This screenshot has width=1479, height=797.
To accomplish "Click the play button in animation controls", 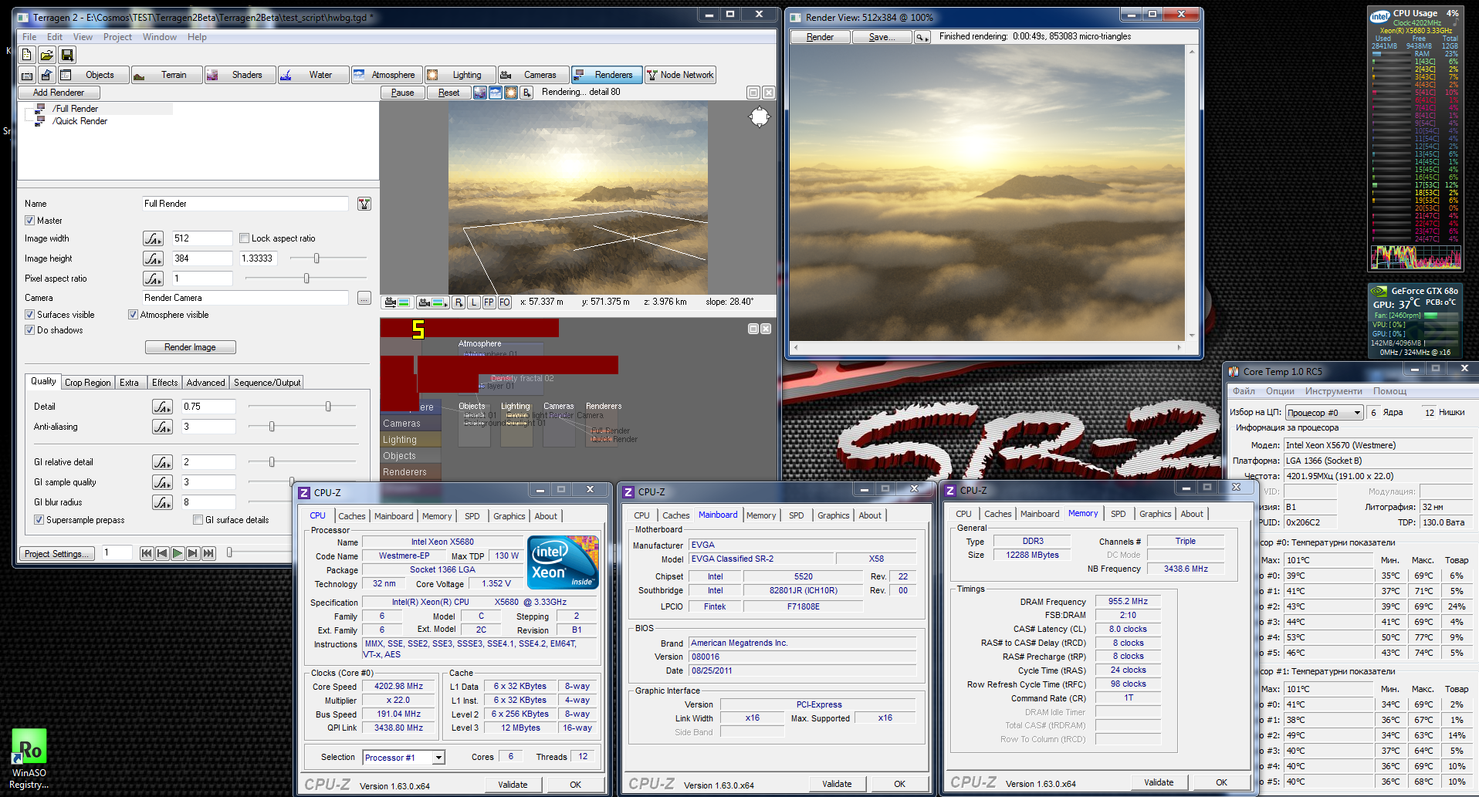I will pyautogui.click(x=178, y=553).
